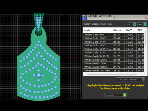The height and width of the screenshot is (111, 148).
Task: Toggle the GV library switch
Action: pyautogui.click(x=132, y=24)
